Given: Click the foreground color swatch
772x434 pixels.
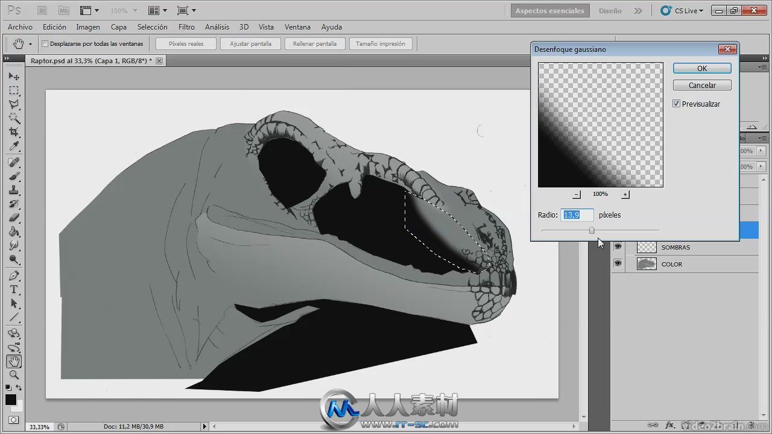Looking at the screenshot, I should 11,400.
